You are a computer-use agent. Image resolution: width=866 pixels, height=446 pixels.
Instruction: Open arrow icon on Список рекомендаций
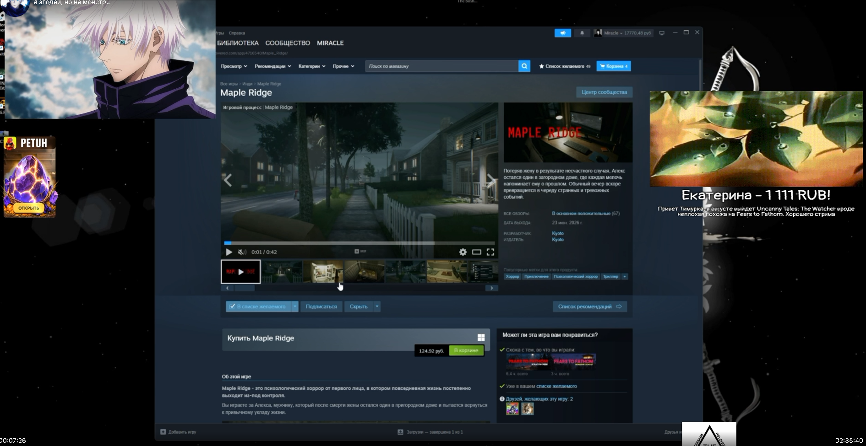click(x=619, y=306)
